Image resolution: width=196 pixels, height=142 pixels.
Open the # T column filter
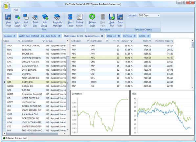(118, 41)
